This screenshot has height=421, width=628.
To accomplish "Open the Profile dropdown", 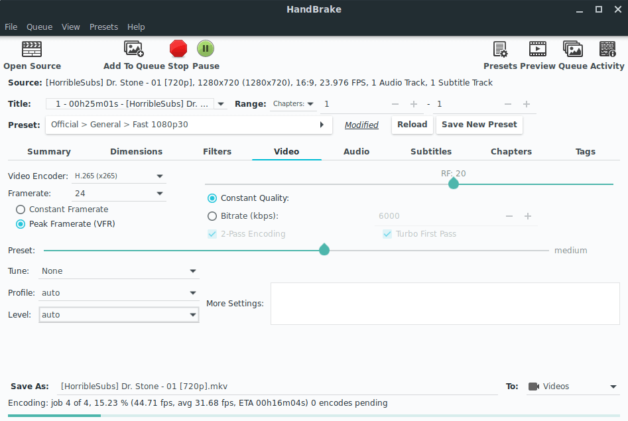I will [119, 293].
